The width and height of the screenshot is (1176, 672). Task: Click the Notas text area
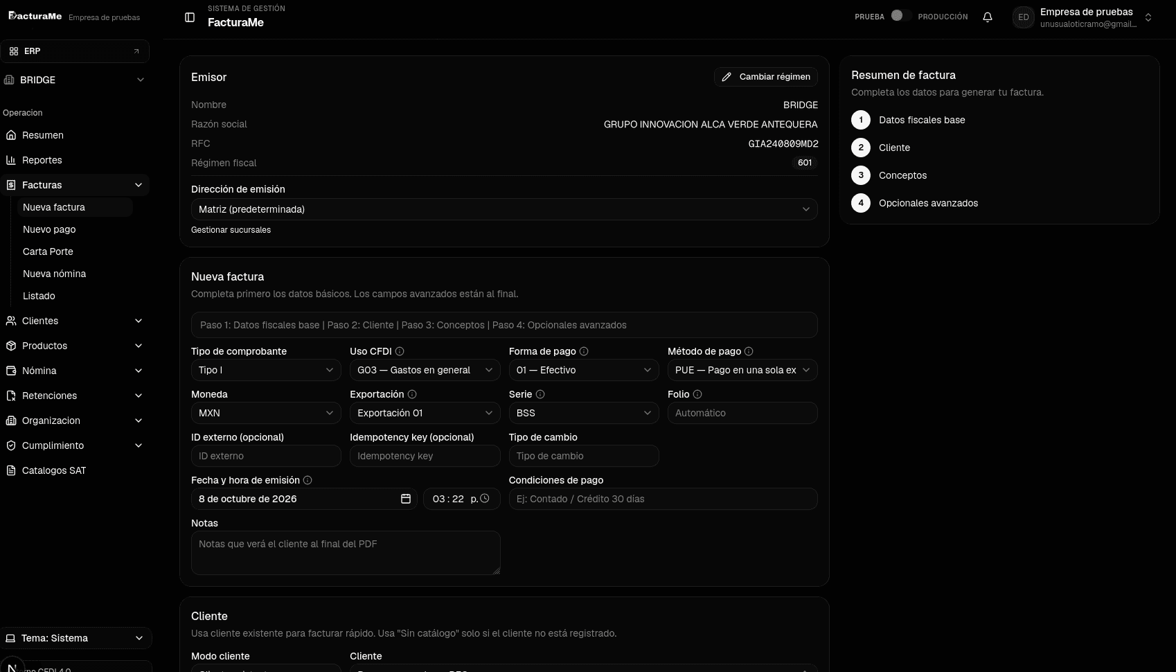point(346,553)
